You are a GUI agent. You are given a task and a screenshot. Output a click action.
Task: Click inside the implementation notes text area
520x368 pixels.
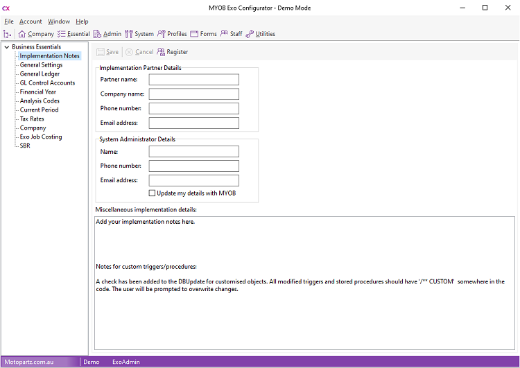(304, 283)
